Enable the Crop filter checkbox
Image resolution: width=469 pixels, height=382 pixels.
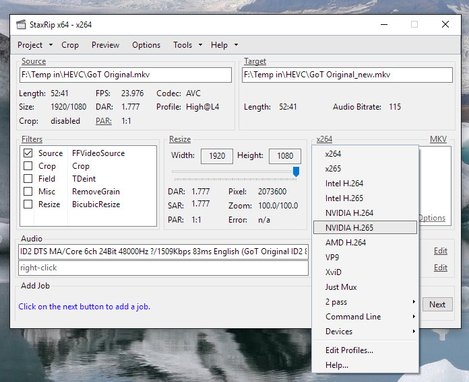point(28,166)
